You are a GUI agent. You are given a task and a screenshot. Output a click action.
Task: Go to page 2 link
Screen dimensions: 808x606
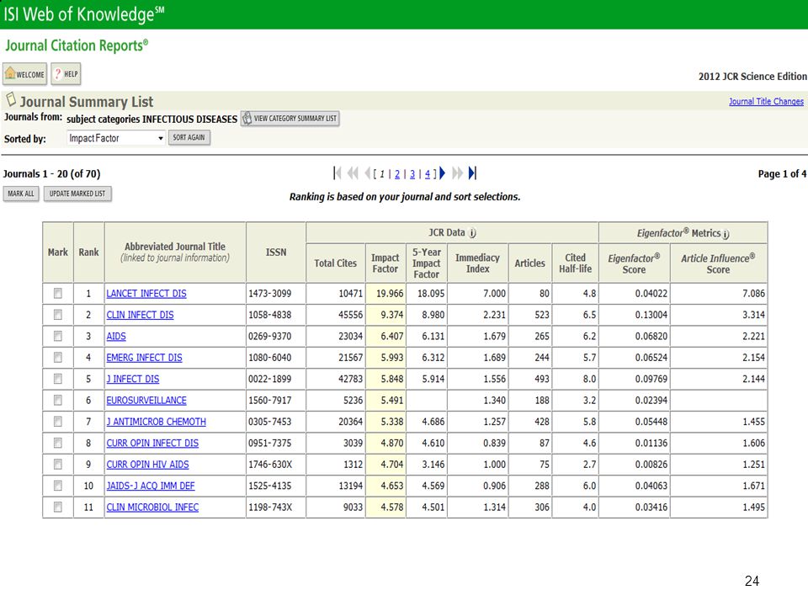click(397, 174)
